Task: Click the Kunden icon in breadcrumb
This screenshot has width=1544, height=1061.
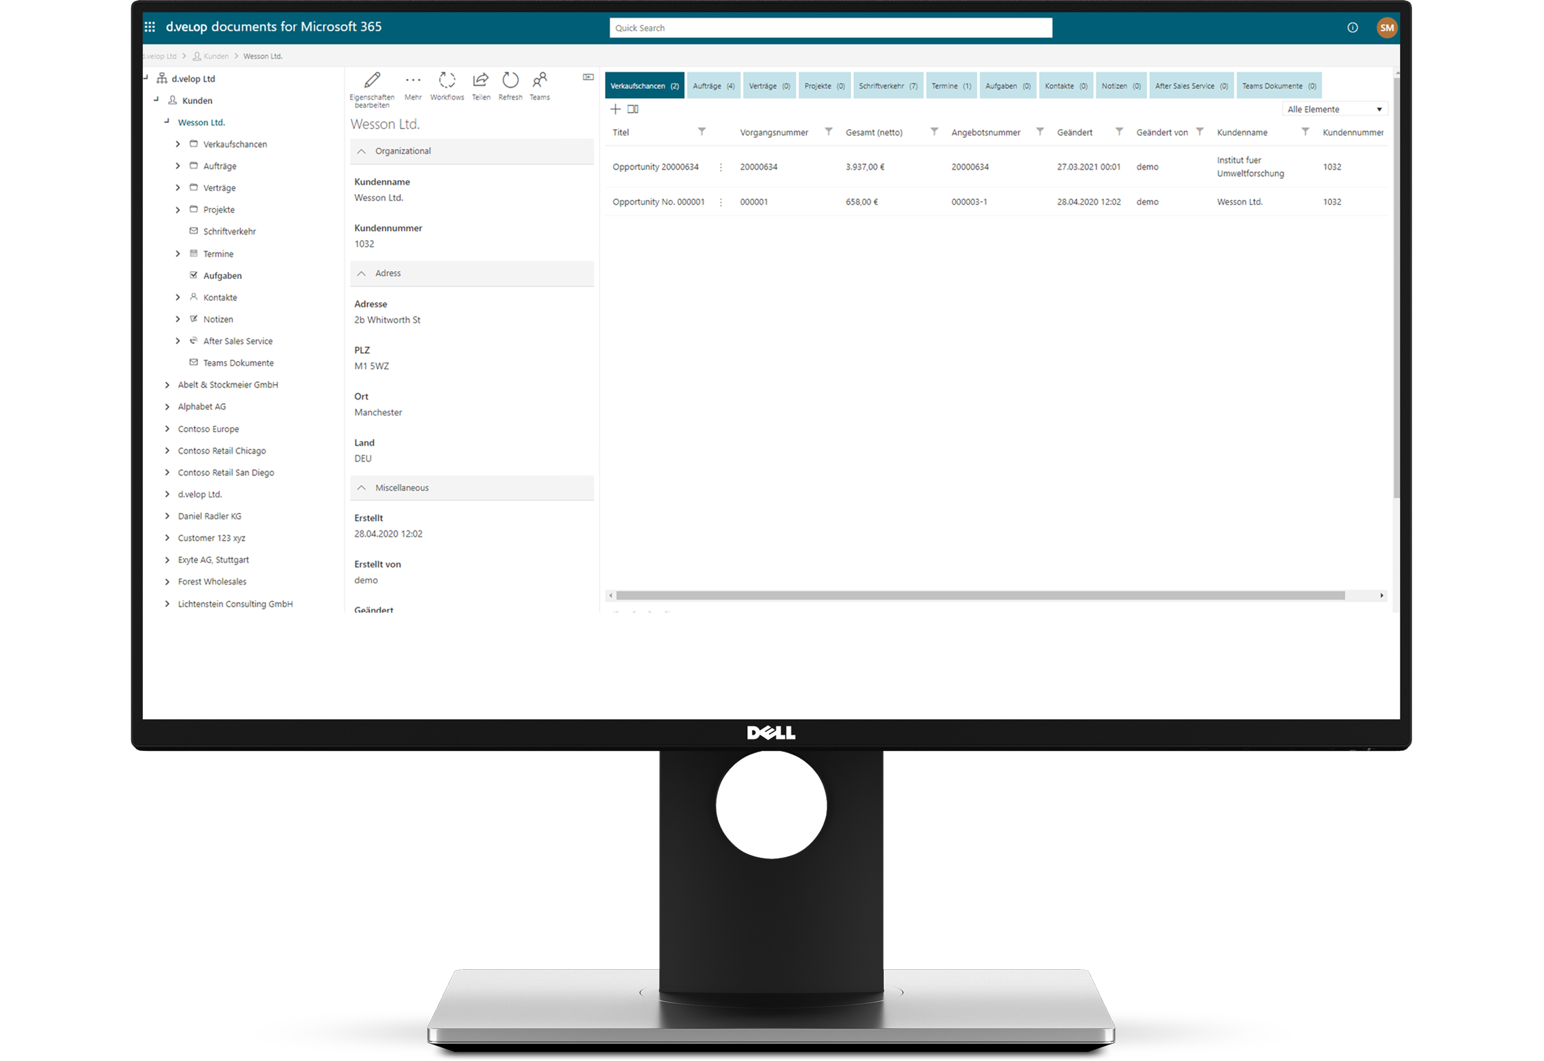Action: [196, 56]
